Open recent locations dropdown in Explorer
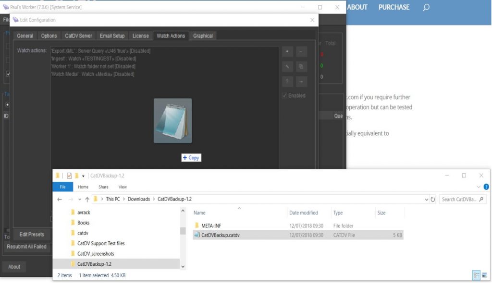This screenshot has height=283, width=492. pyautogui.click(x=80, y=200)
